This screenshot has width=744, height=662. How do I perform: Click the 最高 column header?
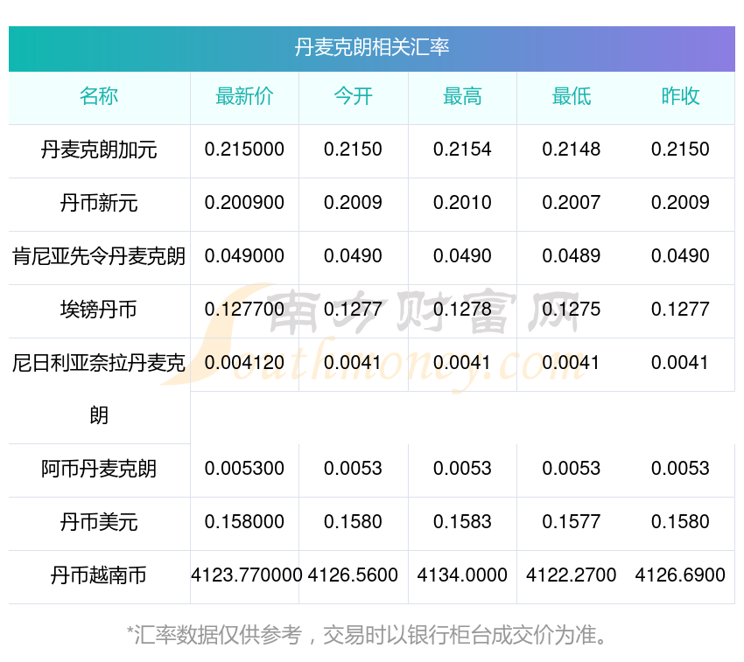[462, 96]
